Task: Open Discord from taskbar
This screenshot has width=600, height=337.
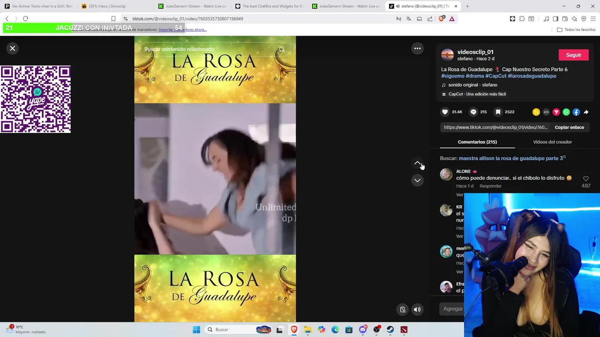Action: (363, 330)
